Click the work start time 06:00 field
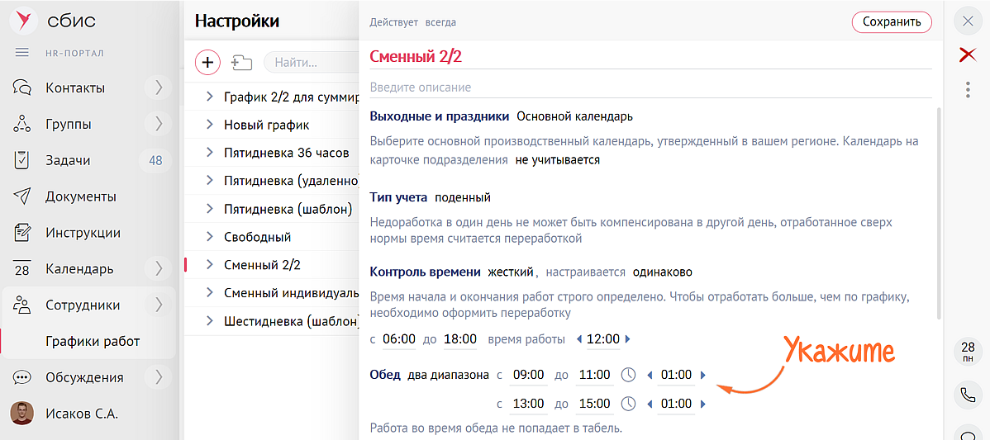990x440 pixels. [x=399, y=338]
